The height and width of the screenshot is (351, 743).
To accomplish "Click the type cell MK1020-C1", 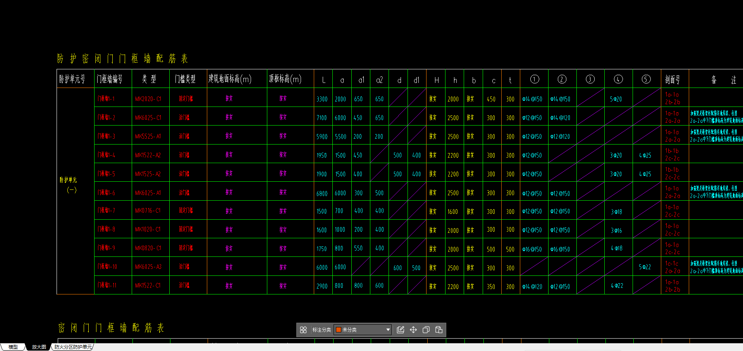I will (148, 229).
